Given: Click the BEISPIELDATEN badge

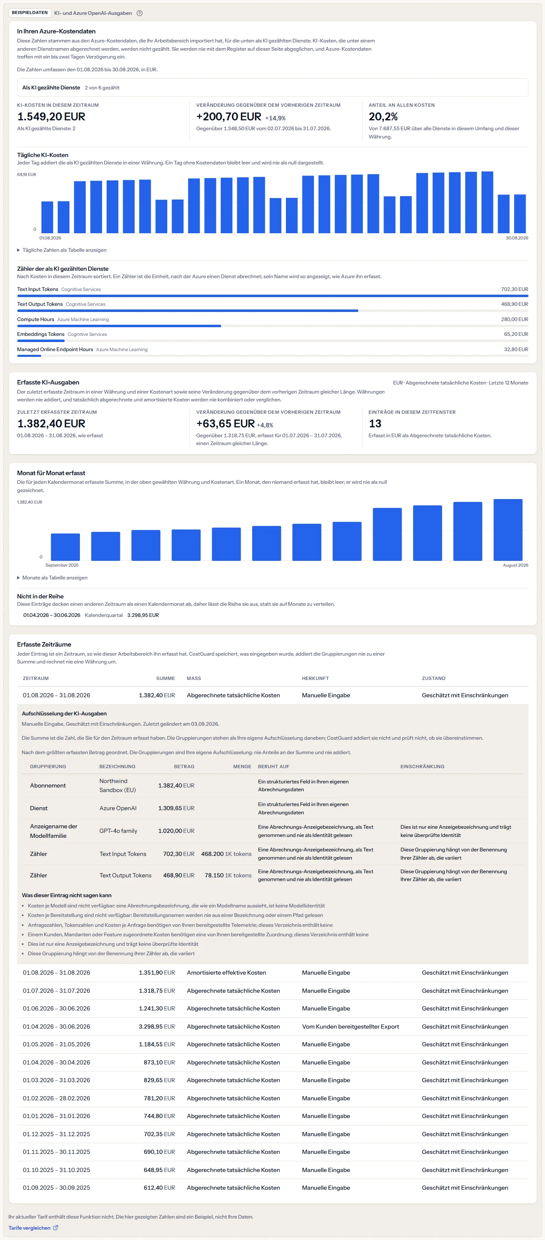Looking at the screenshot, I should (30, 13).
